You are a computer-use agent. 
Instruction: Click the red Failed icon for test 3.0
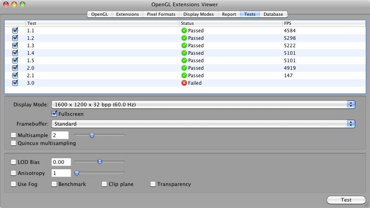click(184, 83)
